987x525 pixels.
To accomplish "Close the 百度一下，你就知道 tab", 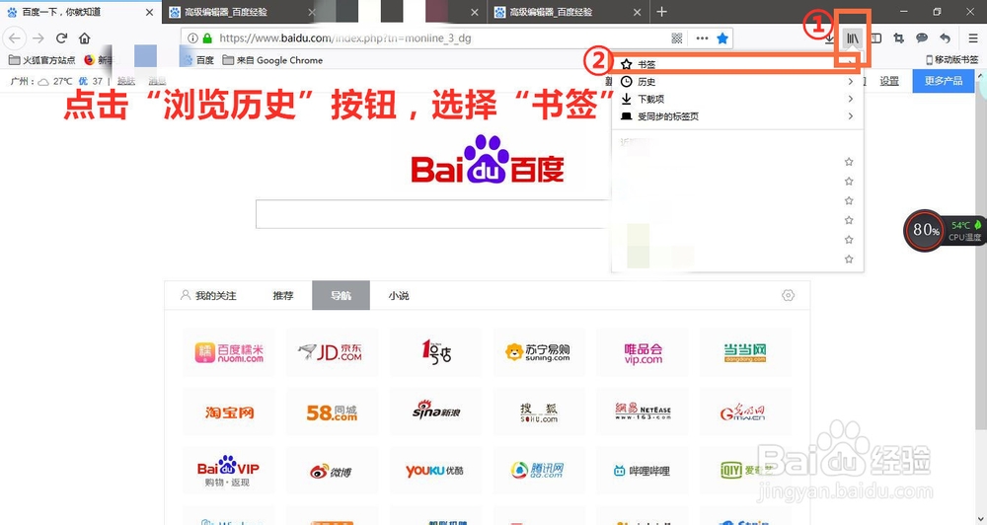I will click(x=149, y=12).
